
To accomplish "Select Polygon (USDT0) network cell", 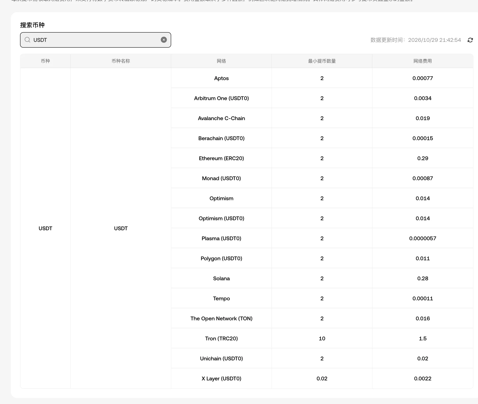I will (221, 258).
